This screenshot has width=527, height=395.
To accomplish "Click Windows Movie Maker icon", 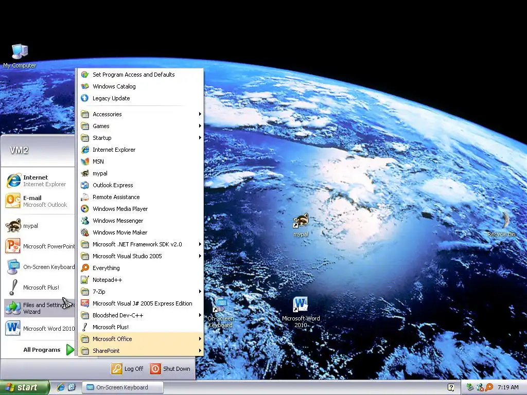I will tap(85, 232).
